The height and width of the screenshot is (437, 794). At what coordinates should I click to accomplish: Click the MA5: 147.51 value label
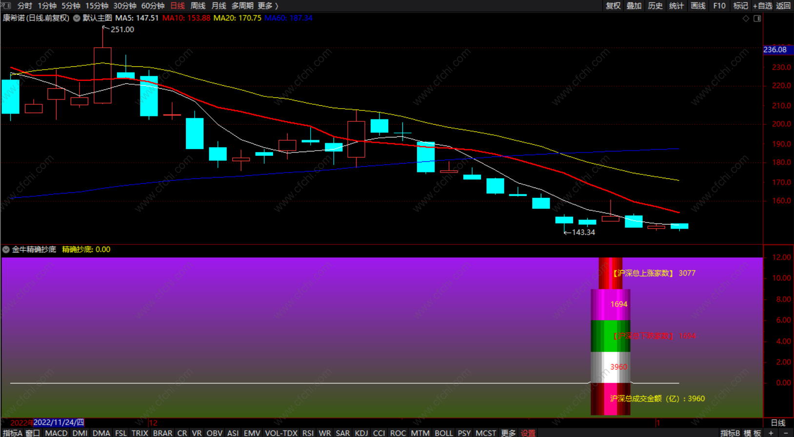(x=137, y=18)
